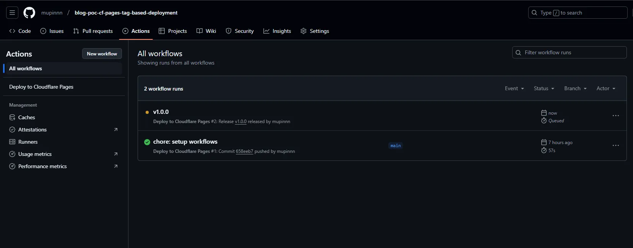Open the Branch filter dropdown
The image size is (633, 248).
[x=575, y=88]
